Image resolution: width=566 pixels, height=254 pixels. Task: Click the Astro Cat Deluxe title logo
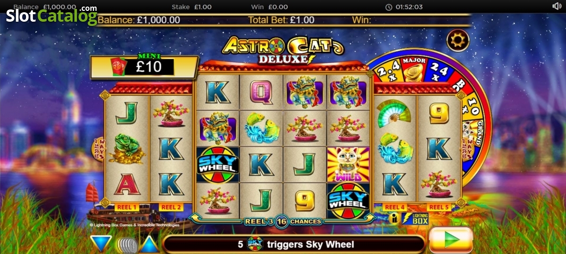(x=283, y=49)
